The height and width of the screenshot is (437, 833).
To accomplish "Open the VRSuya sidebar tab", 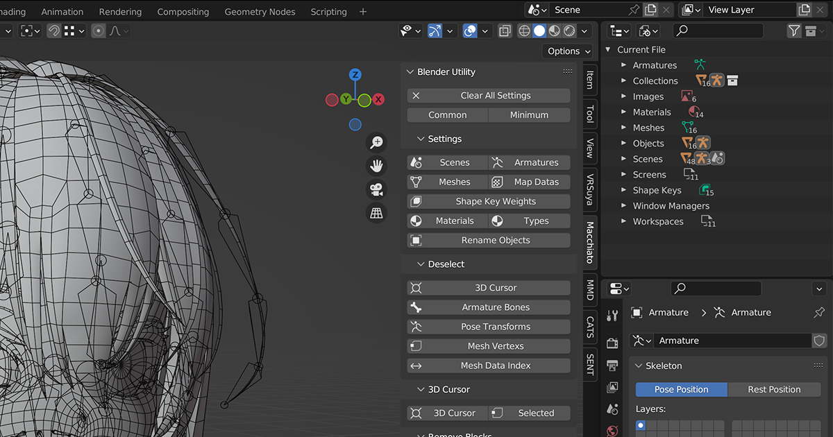I will point(589,189).
